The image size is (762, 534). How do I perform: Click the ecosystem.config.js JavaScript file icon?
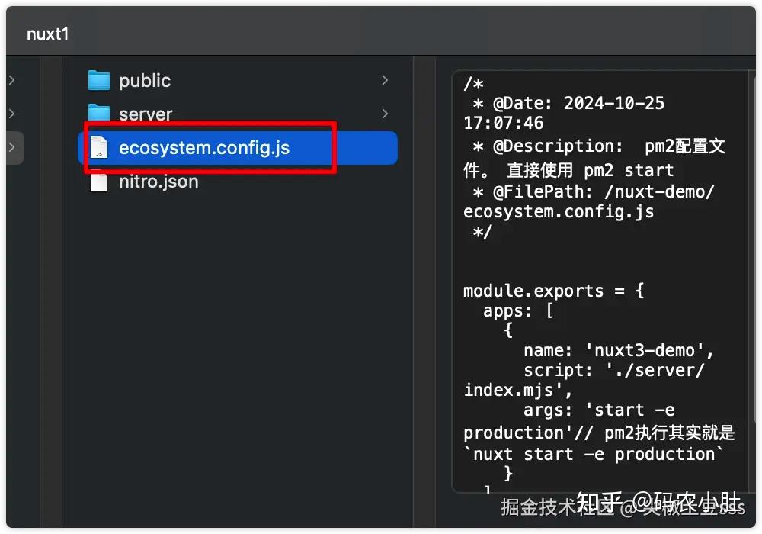point(99,148)
